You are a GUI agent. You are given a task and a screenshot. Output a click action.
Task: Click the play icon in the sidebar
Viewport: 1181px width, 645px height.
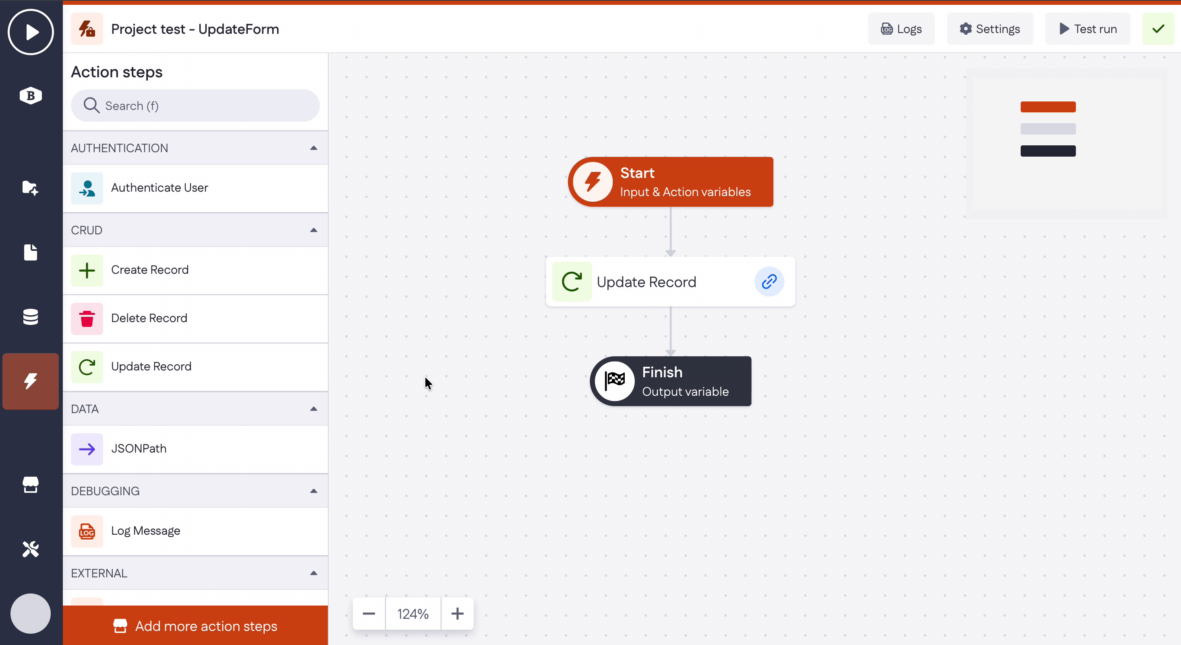coord(31,32)
